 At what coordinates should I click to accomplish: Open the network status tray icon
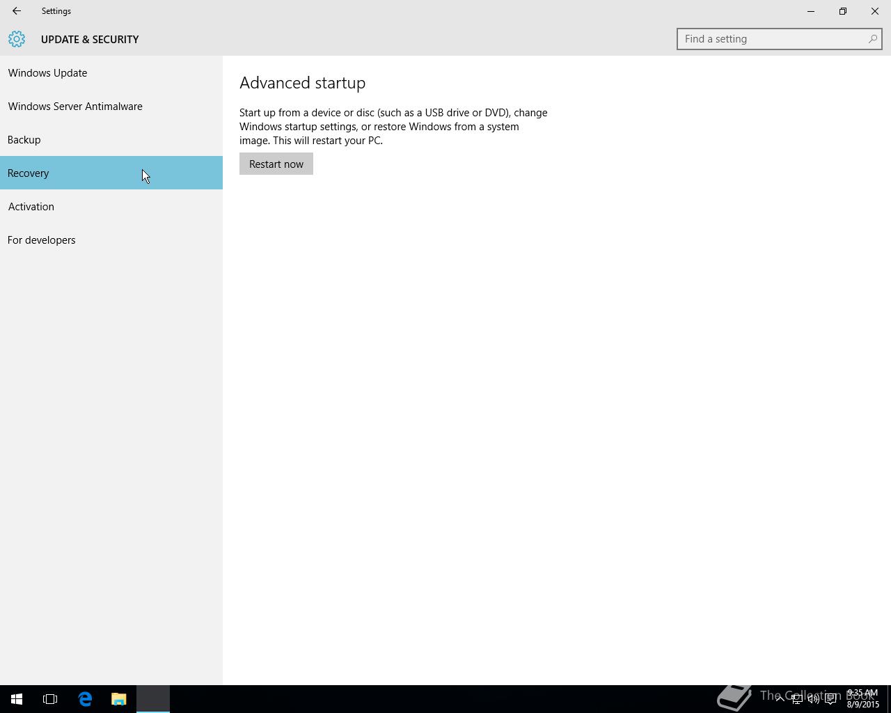[x=796, y=699]
